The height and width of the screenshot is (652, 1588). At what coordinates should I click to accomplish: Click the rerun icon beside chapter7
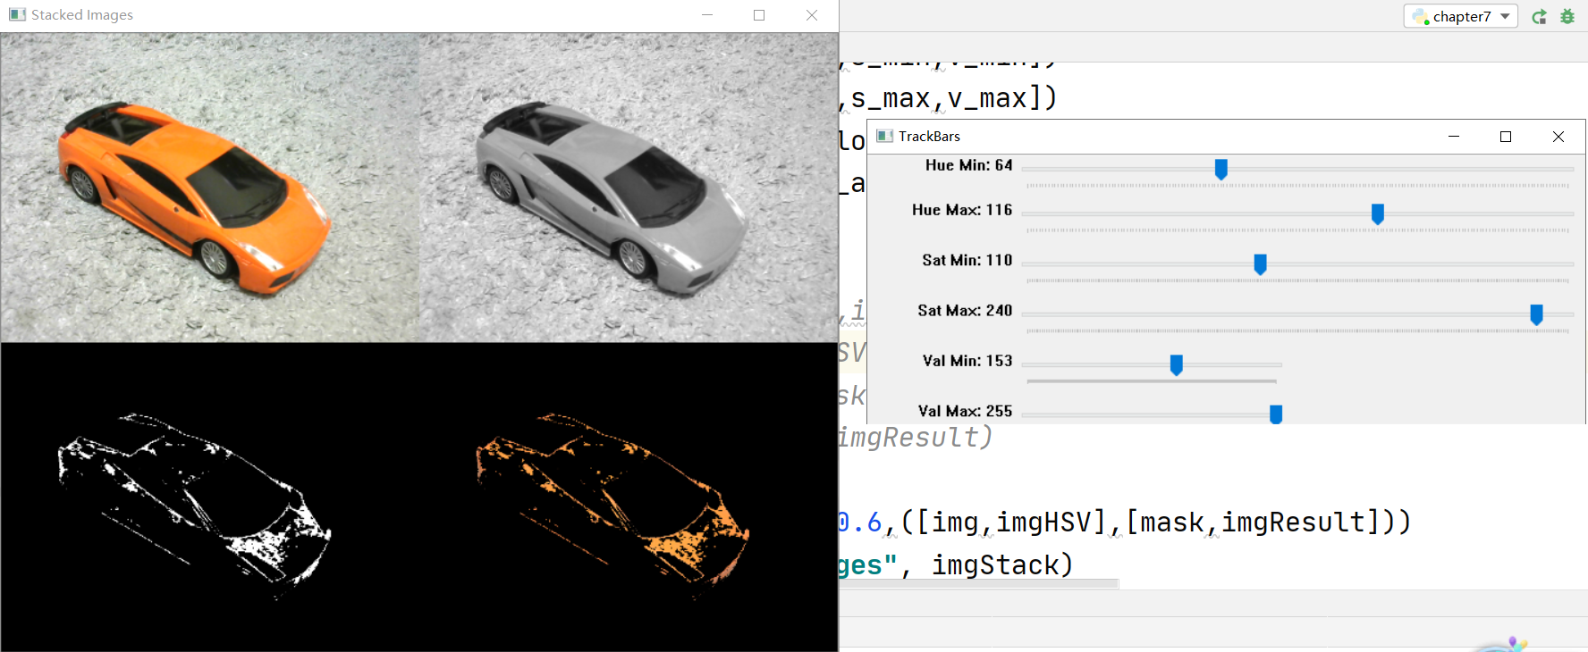[1539, 17]
